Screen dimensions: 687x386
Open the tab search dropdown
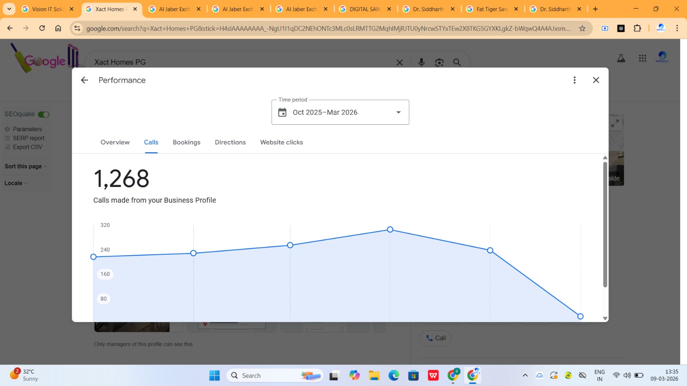9,9
